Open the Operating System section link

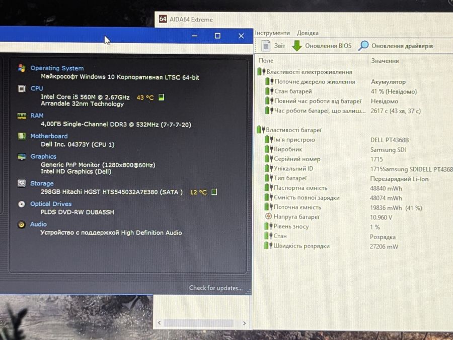(x=57, y=68)
